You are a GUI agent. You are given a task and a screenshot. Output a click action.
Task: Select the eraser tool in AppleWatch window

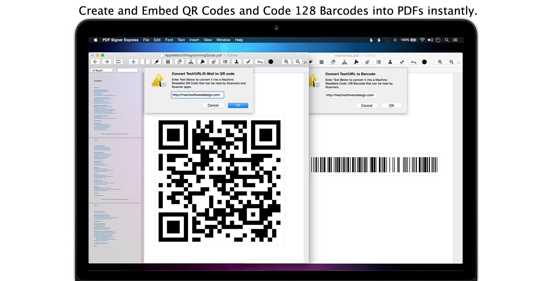(179, 62)
